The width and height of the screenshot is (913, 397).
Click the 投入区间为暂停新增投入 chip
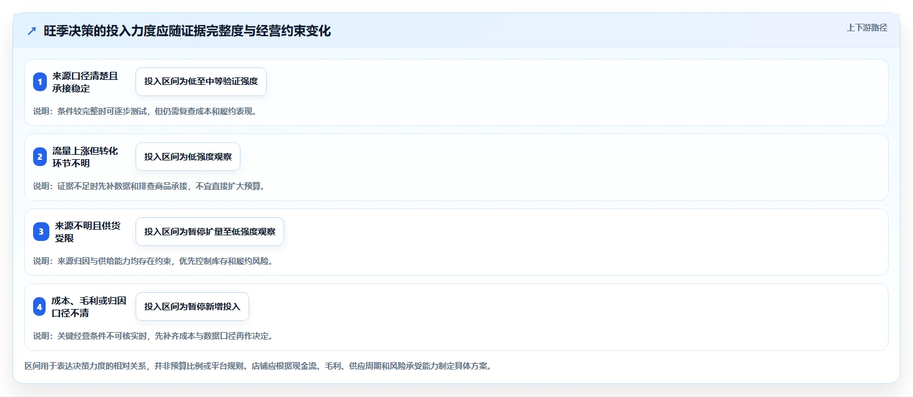[x=192, y=306]
